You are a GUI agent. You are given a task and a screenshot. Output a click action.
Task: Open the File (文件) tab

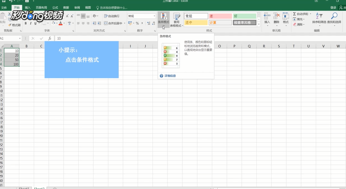[x=4, y=8]
